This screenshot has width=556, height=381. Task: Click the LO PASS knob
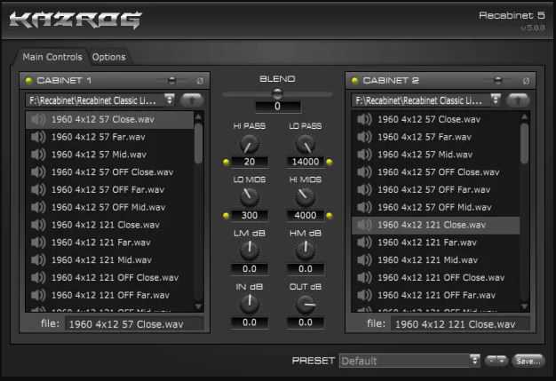pos(306,144)
